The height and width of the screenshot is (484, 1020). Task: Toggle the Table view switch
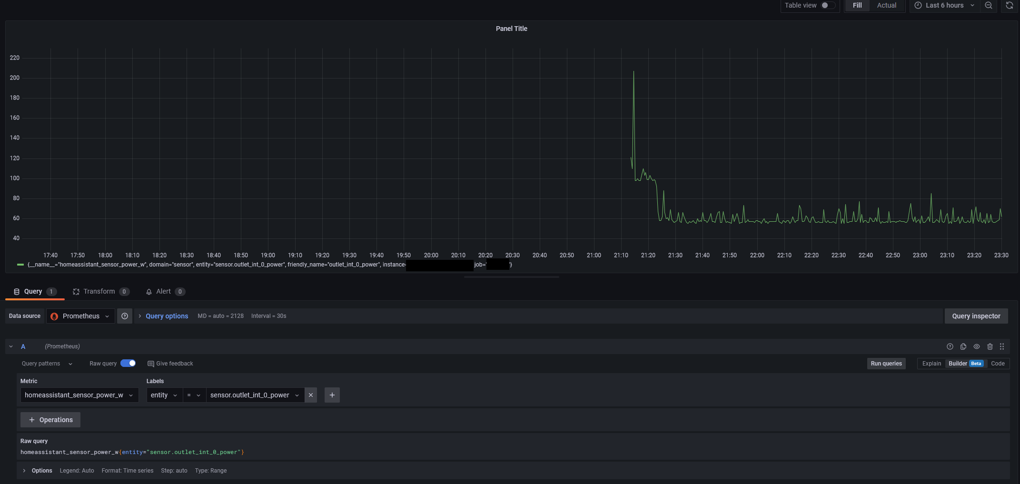click(x=828, y=5)
